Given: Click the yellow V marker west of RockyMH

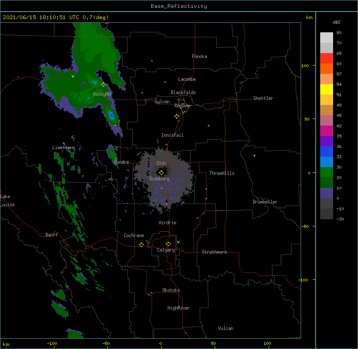Looking at the screenshot, I should [x=73, y=76].
